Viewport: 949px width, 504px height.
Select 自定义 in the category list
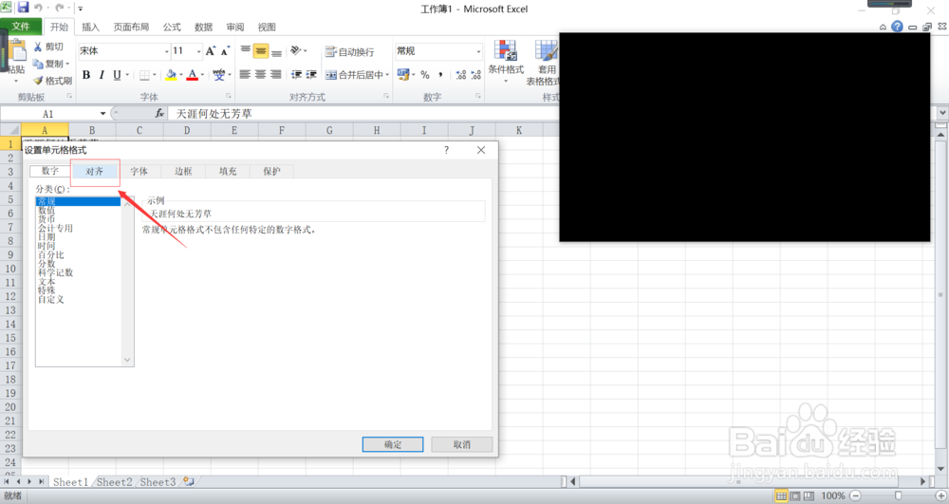tap(51, 299)
